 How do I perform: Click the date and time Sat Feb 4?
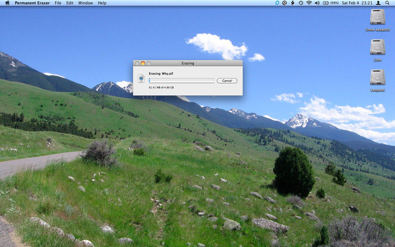pyautogui.click(x=357, y=3)
